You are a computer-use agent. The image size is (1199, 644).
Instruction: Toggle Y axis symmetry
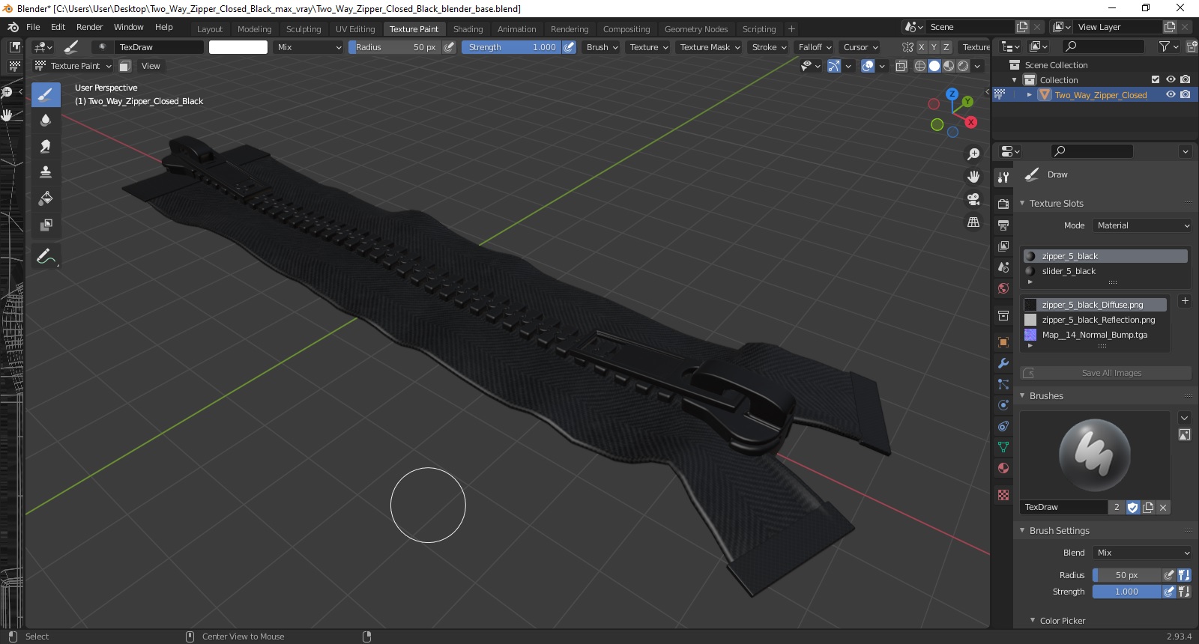tap(934, 47)
